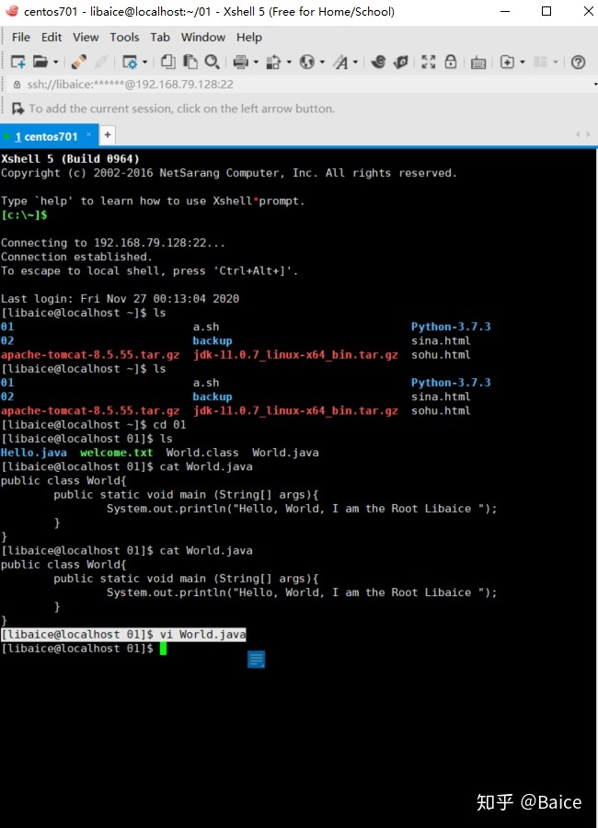Expand the New tab group dropdown arrow
Viewport: 598px width, 828px height.
pyautogui.click(x=523, y=63)
